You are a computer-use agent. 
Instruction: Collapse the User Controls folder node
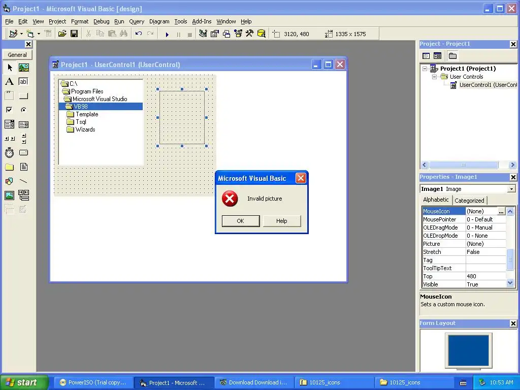(x=435, y=77)
